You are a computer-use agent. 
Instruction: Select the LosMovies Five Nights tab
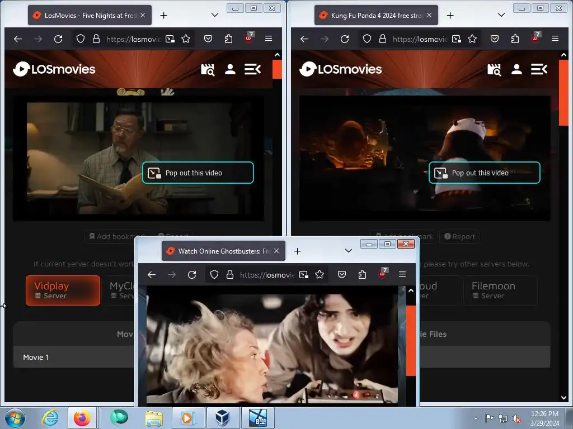[90, 15]
